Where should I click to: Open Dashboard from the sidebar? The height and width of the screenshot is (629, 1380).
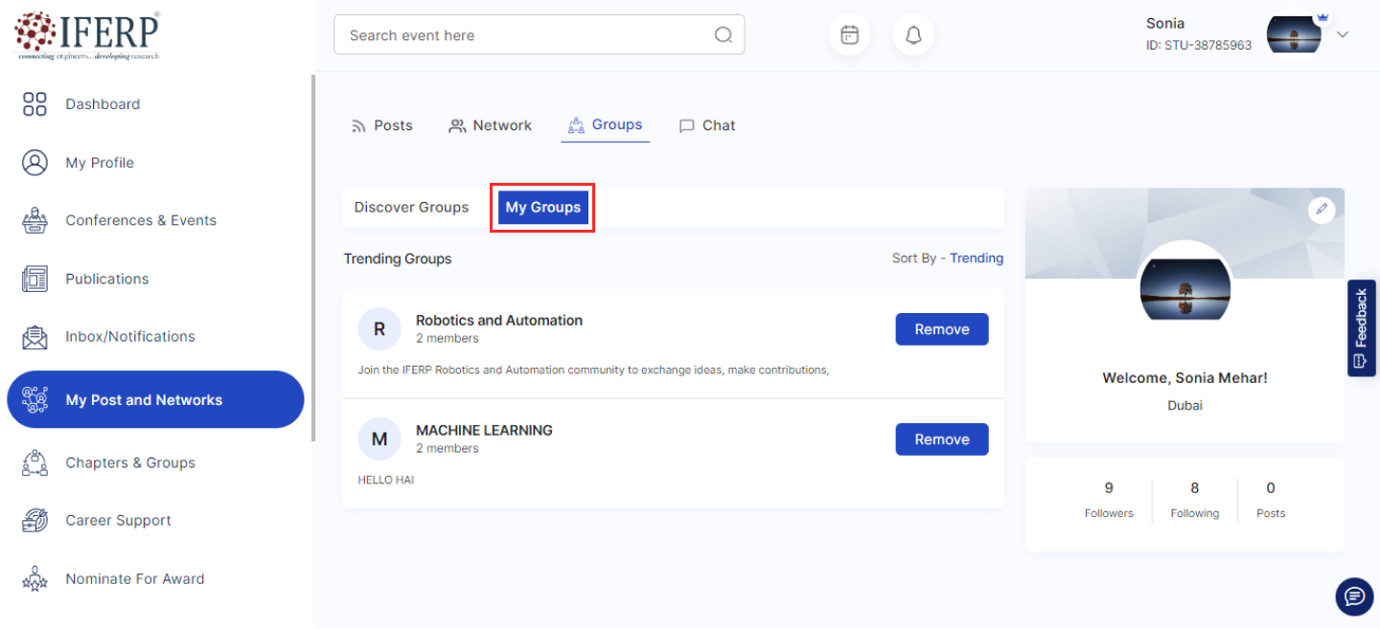tap(103, 104)
